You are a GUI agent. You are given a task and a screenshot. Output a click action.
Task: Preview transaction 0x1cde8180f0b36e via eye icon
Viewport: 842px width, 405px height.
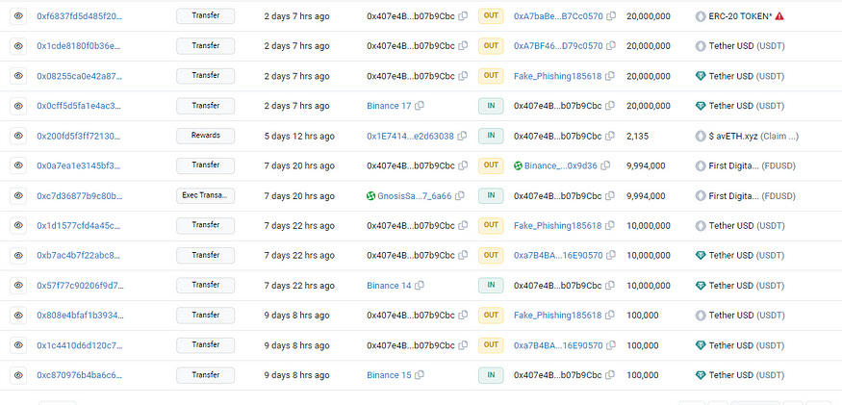18,46
